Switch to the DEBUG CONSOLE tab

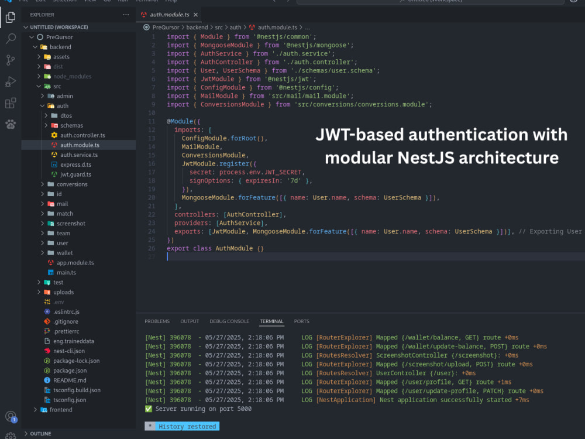click(229, 321)
